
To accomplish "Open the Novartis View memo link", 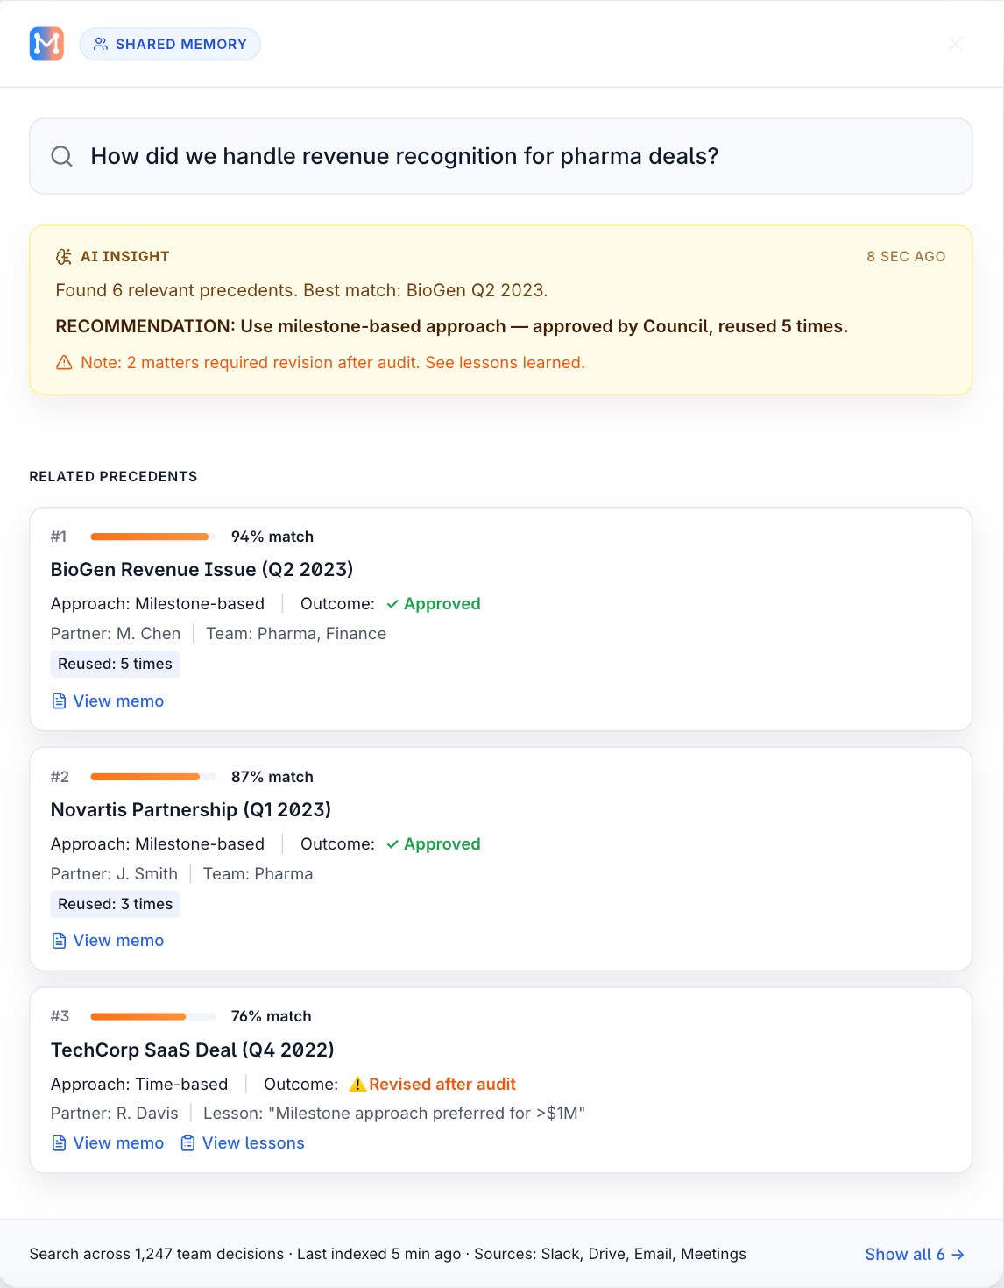I will coord(117,940).
